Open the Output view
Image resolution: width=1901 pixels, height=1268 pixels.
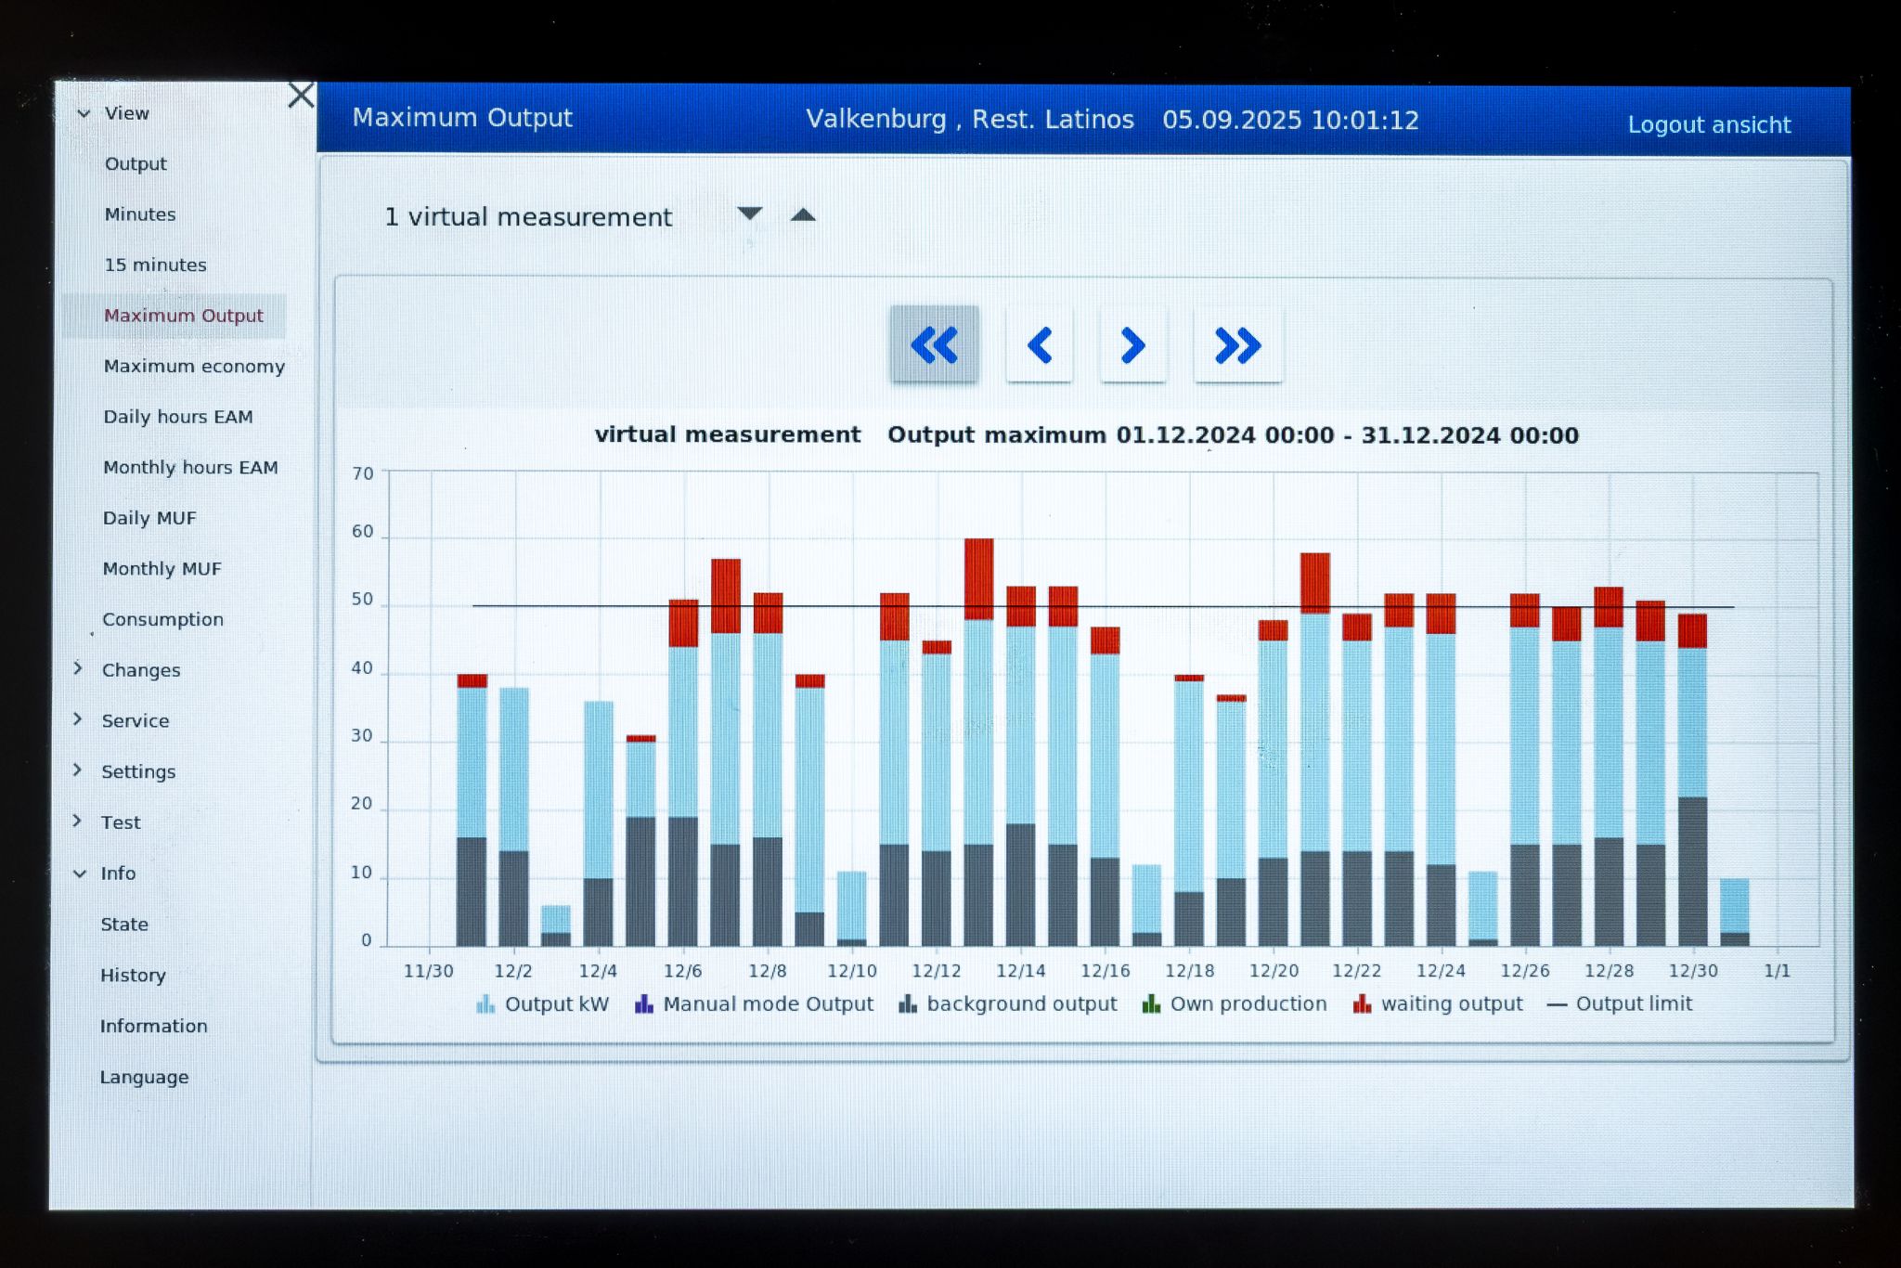[136, 163]
